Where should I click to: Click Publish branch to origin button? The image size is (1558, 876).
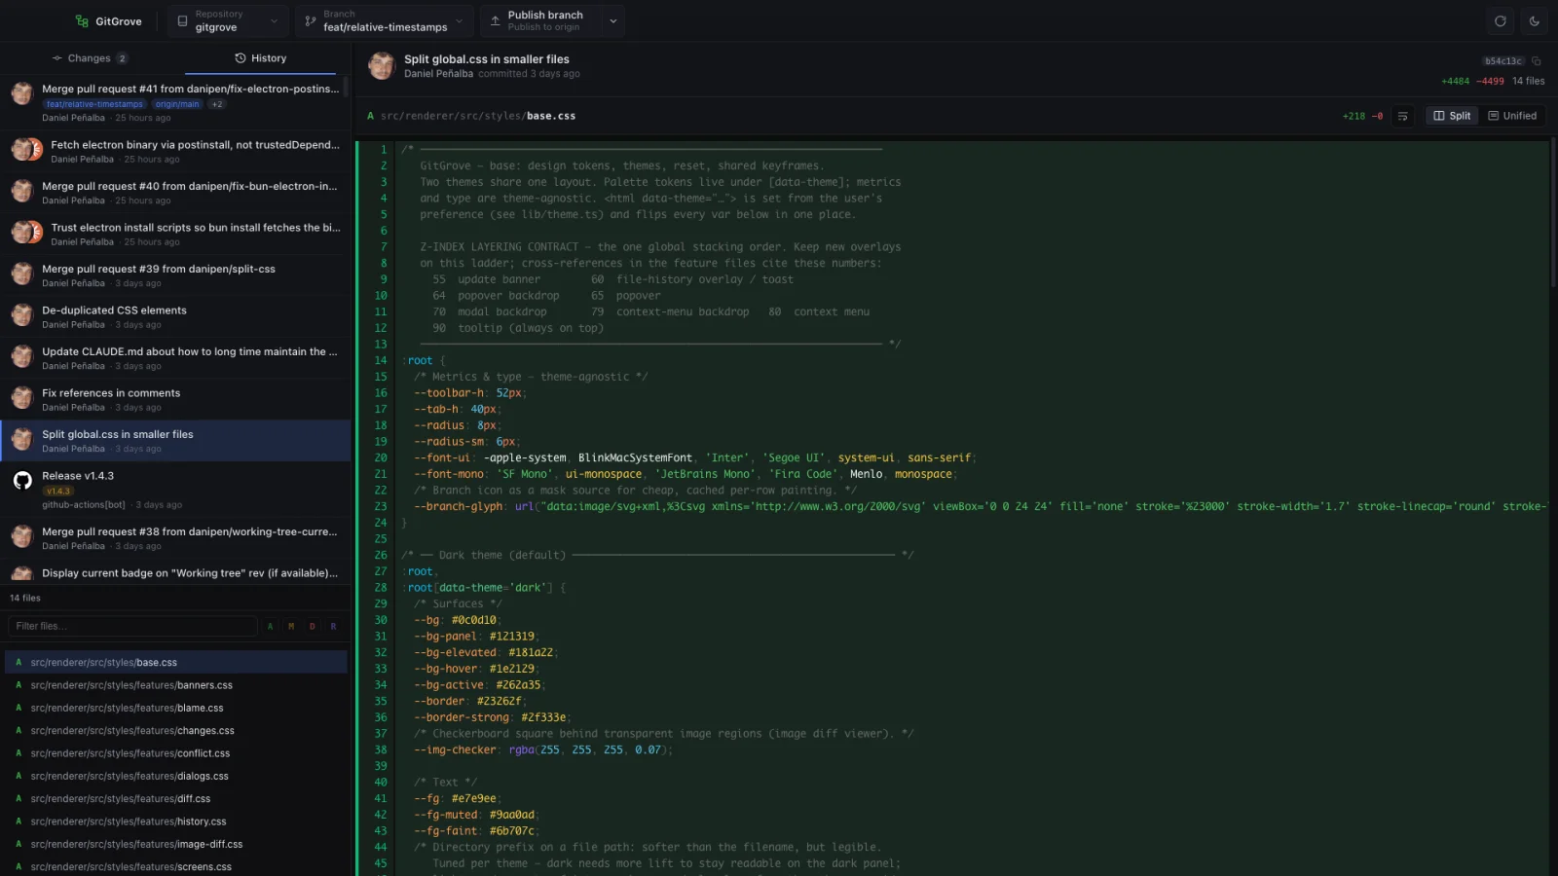click(x=539, y=20)
